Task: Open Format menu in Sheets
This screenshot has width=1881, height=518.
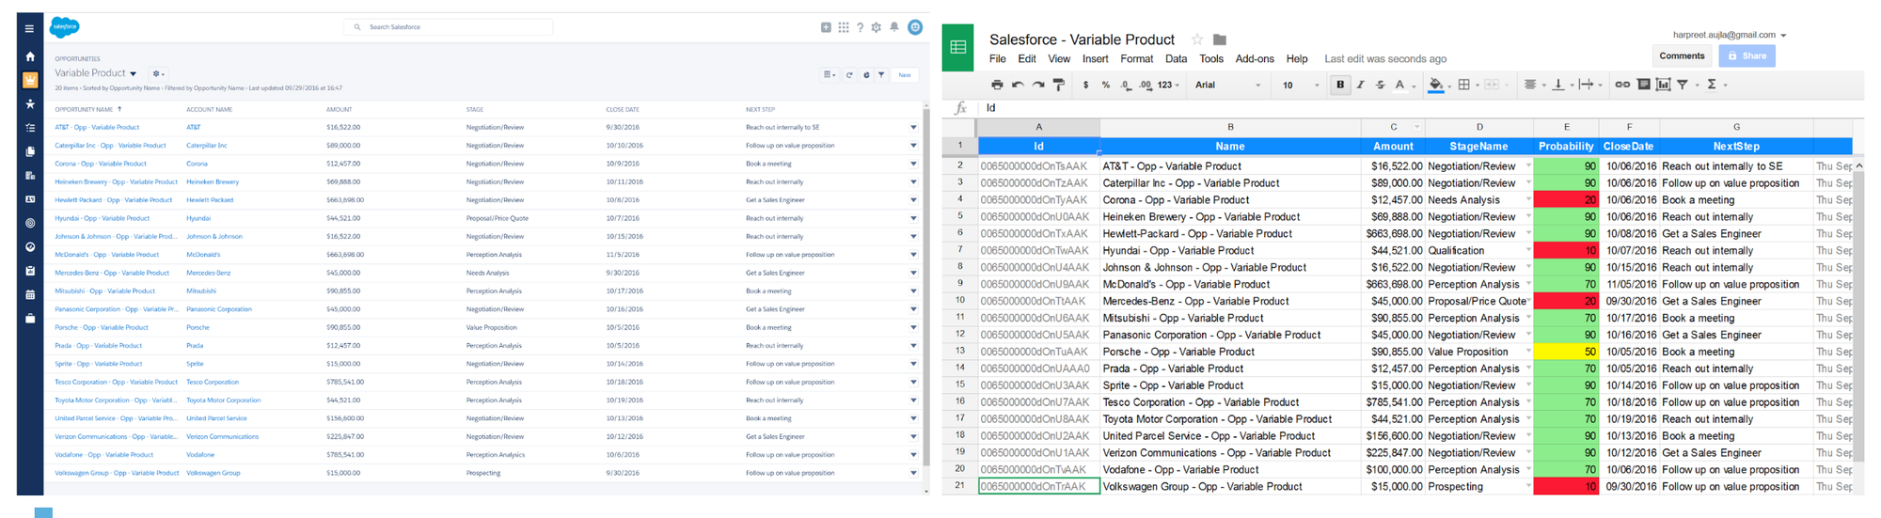Action: point(1136,59)
